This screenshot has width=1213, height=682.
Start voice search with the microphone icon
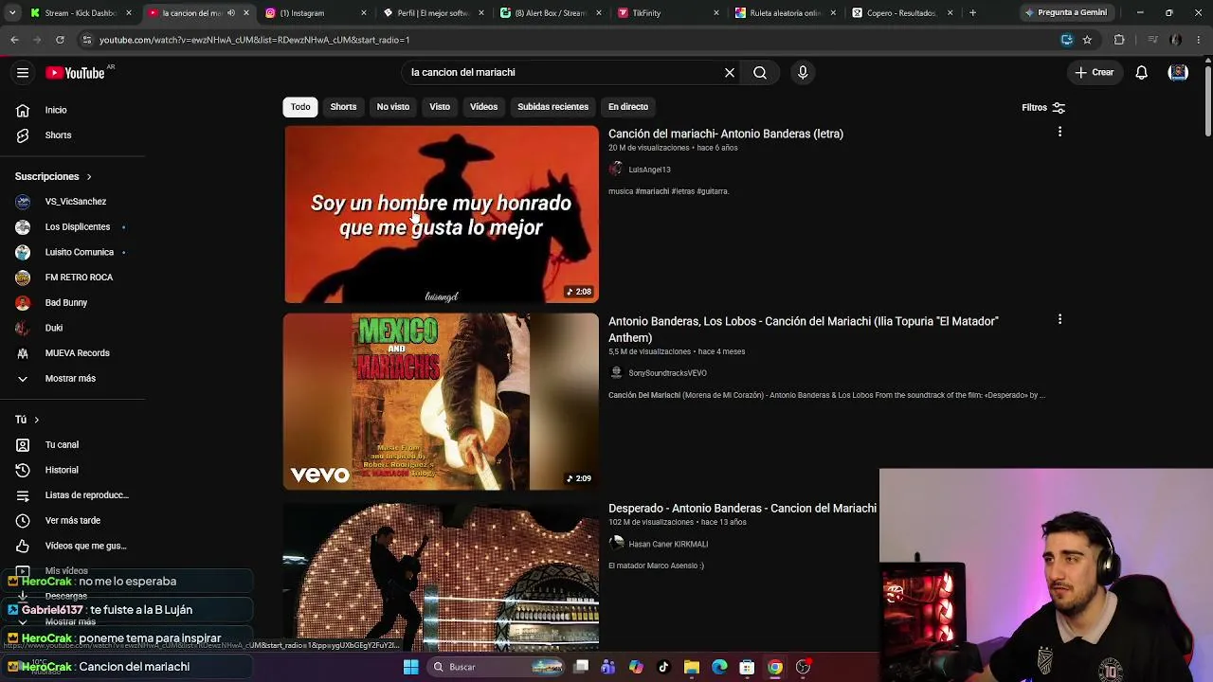[x=803, y=73]
